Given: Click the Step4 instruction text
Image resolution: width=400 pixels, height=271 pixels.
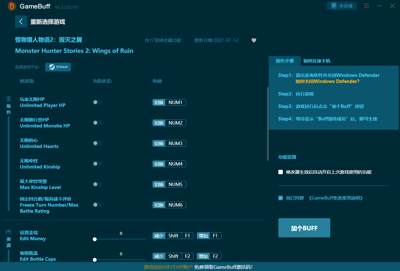Looking at the screenshot, I should (x=328, y=119).
